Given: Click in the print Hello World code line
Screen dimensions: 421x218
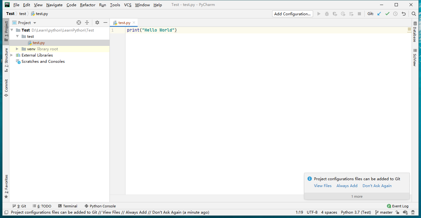Looking at the screenshot, I should pyautogui.click(x=152, y=30).
